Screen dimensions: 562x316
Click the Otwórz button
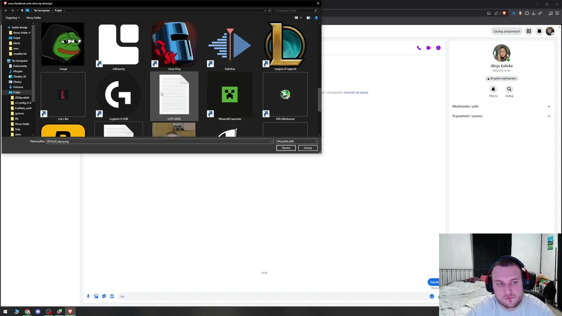tap(286, 148)
